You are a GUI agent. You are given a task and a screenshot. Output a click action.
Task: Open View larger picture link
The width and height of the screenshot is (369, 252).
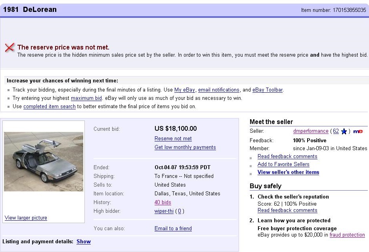click(26, 218)
